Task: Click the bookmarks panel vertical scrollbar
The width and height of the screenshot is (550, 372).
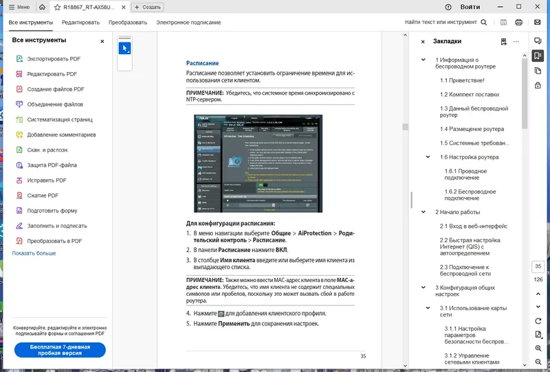Action: 525,93
